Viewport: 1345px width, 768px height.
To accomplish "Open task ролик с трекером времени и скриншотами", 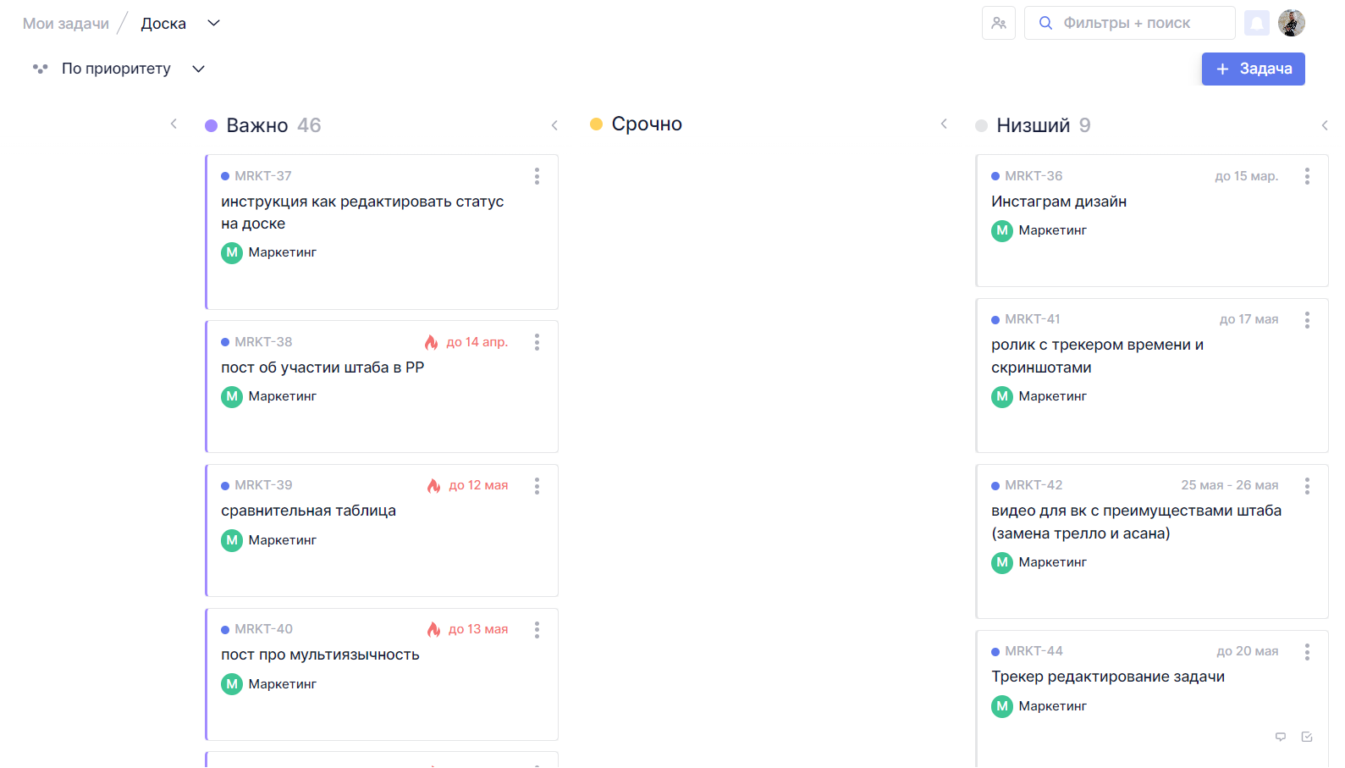I will coord(1097,356).
